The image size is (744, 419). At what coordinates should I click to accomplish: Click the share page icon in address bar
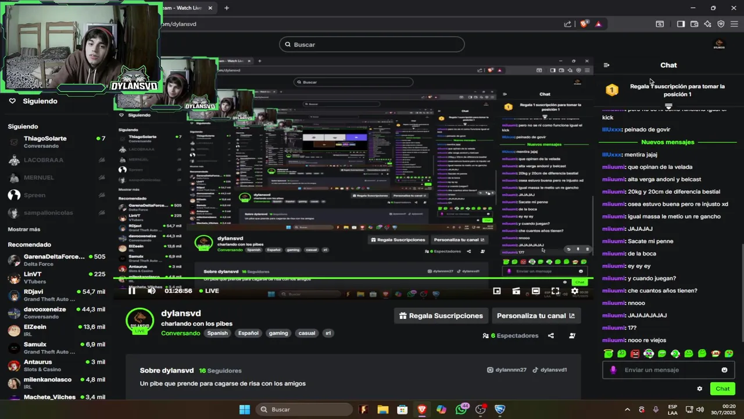pos(567,24)
